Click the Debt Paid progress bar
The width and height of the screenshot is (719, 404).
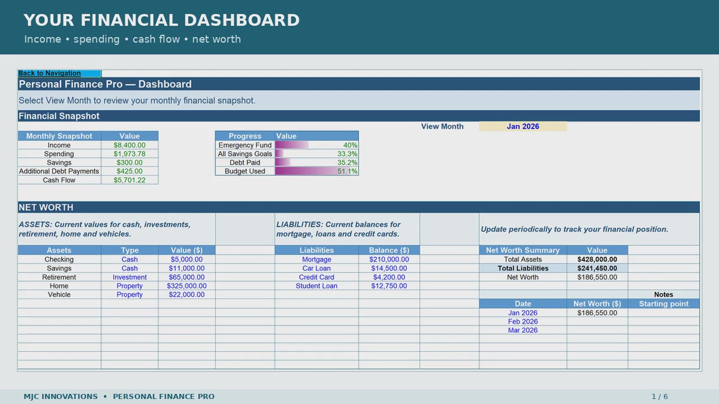coord(316,162)
